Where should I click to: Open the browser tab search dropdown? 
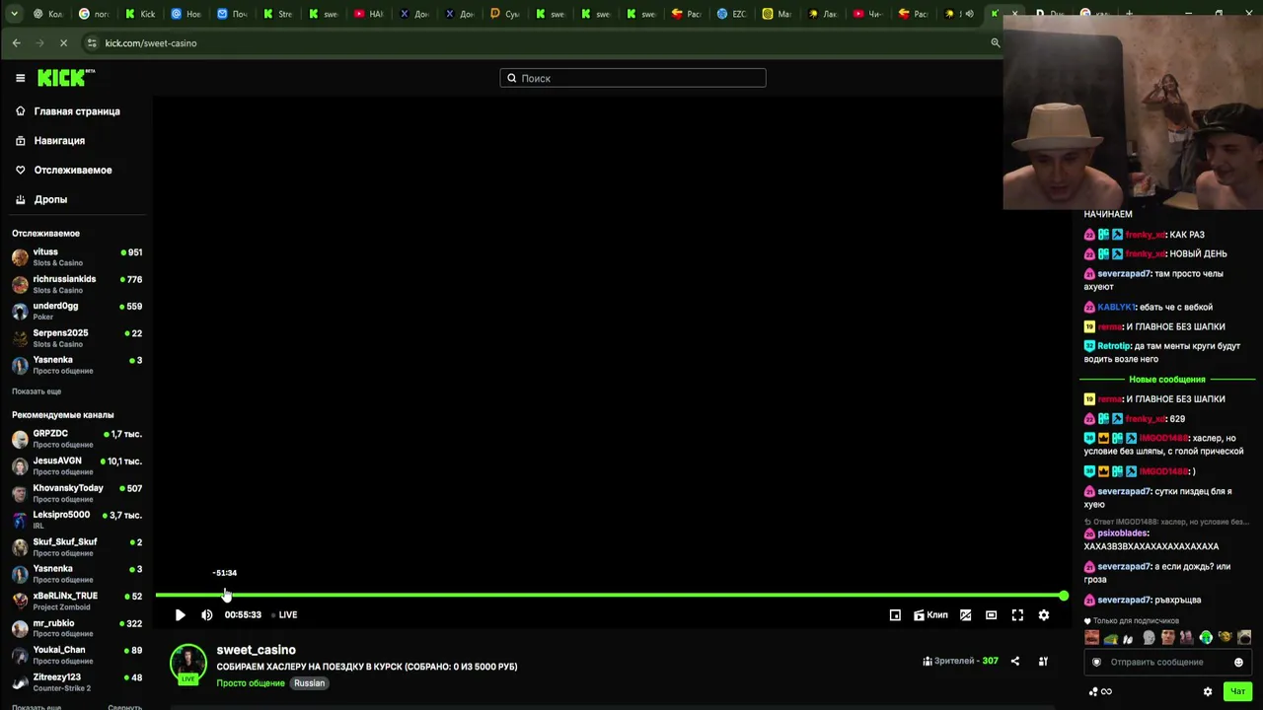click(x=14, y=14)
